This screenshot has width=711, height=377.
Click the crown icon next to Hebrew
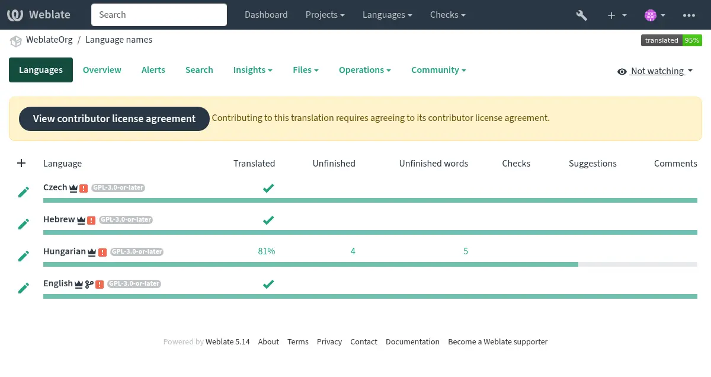coord(81,220)
